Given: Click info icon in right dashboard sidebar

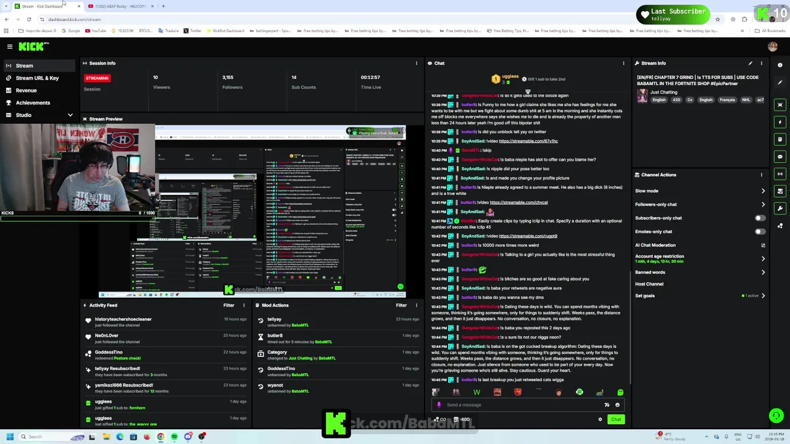Looking at the screenshot, I should point(780,65).
